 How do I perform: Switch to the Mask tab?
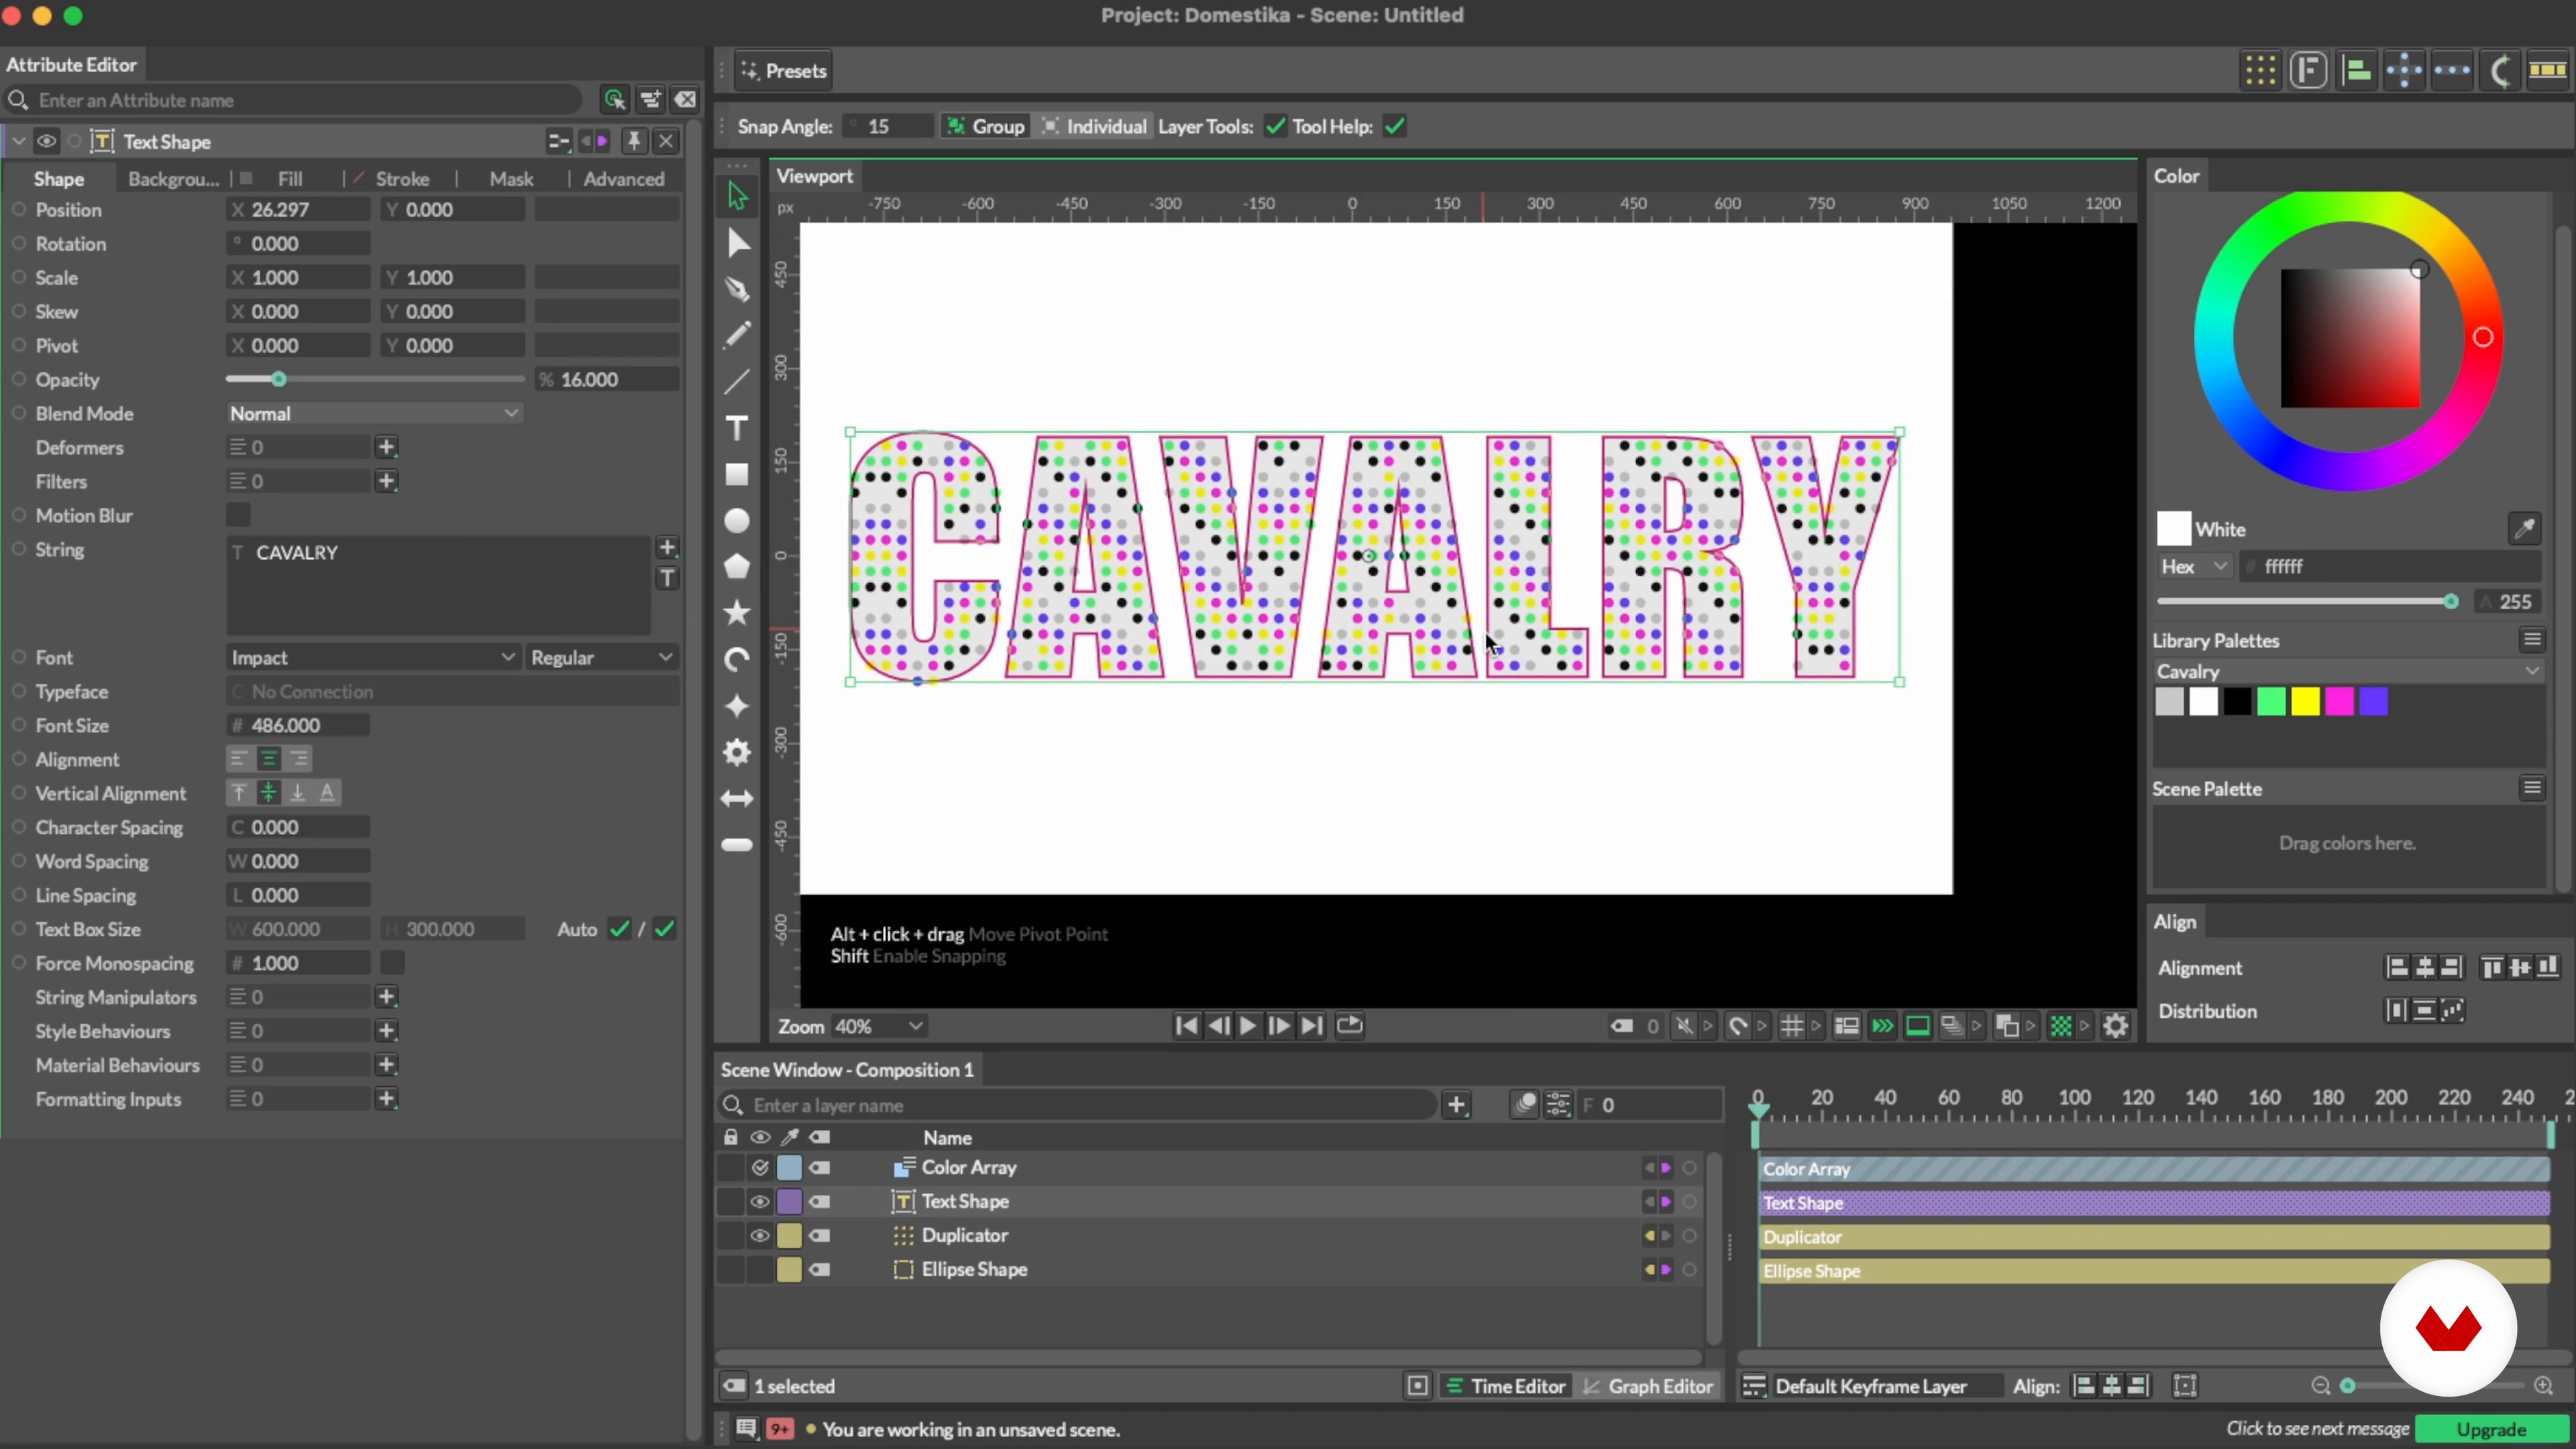pos(511,179)
